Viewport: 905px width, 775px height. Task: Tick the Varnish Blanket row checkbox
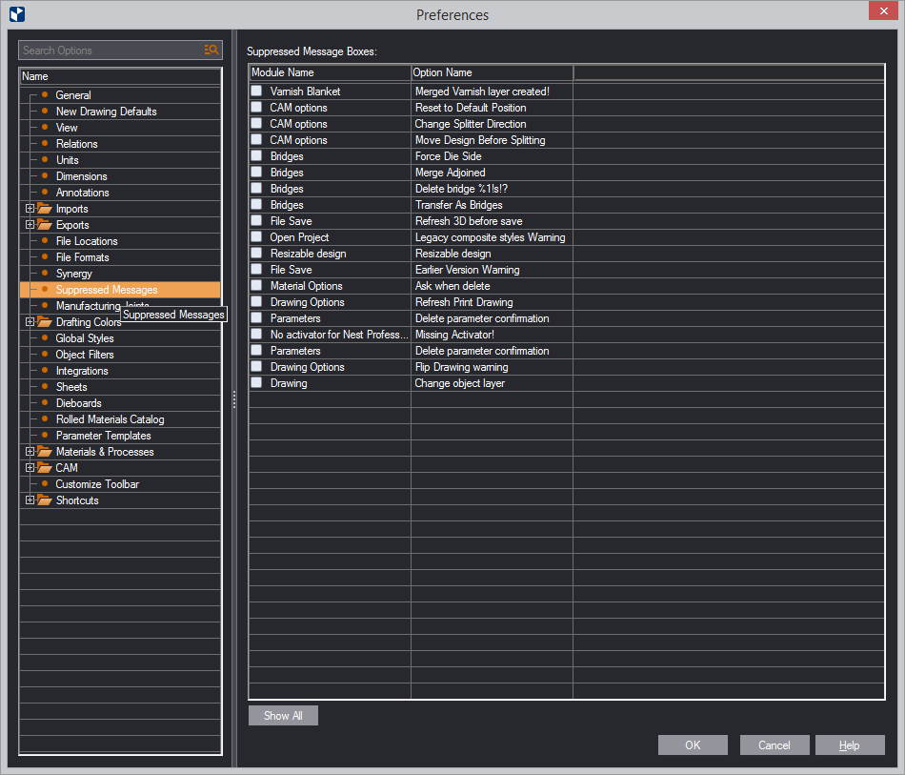257,91
